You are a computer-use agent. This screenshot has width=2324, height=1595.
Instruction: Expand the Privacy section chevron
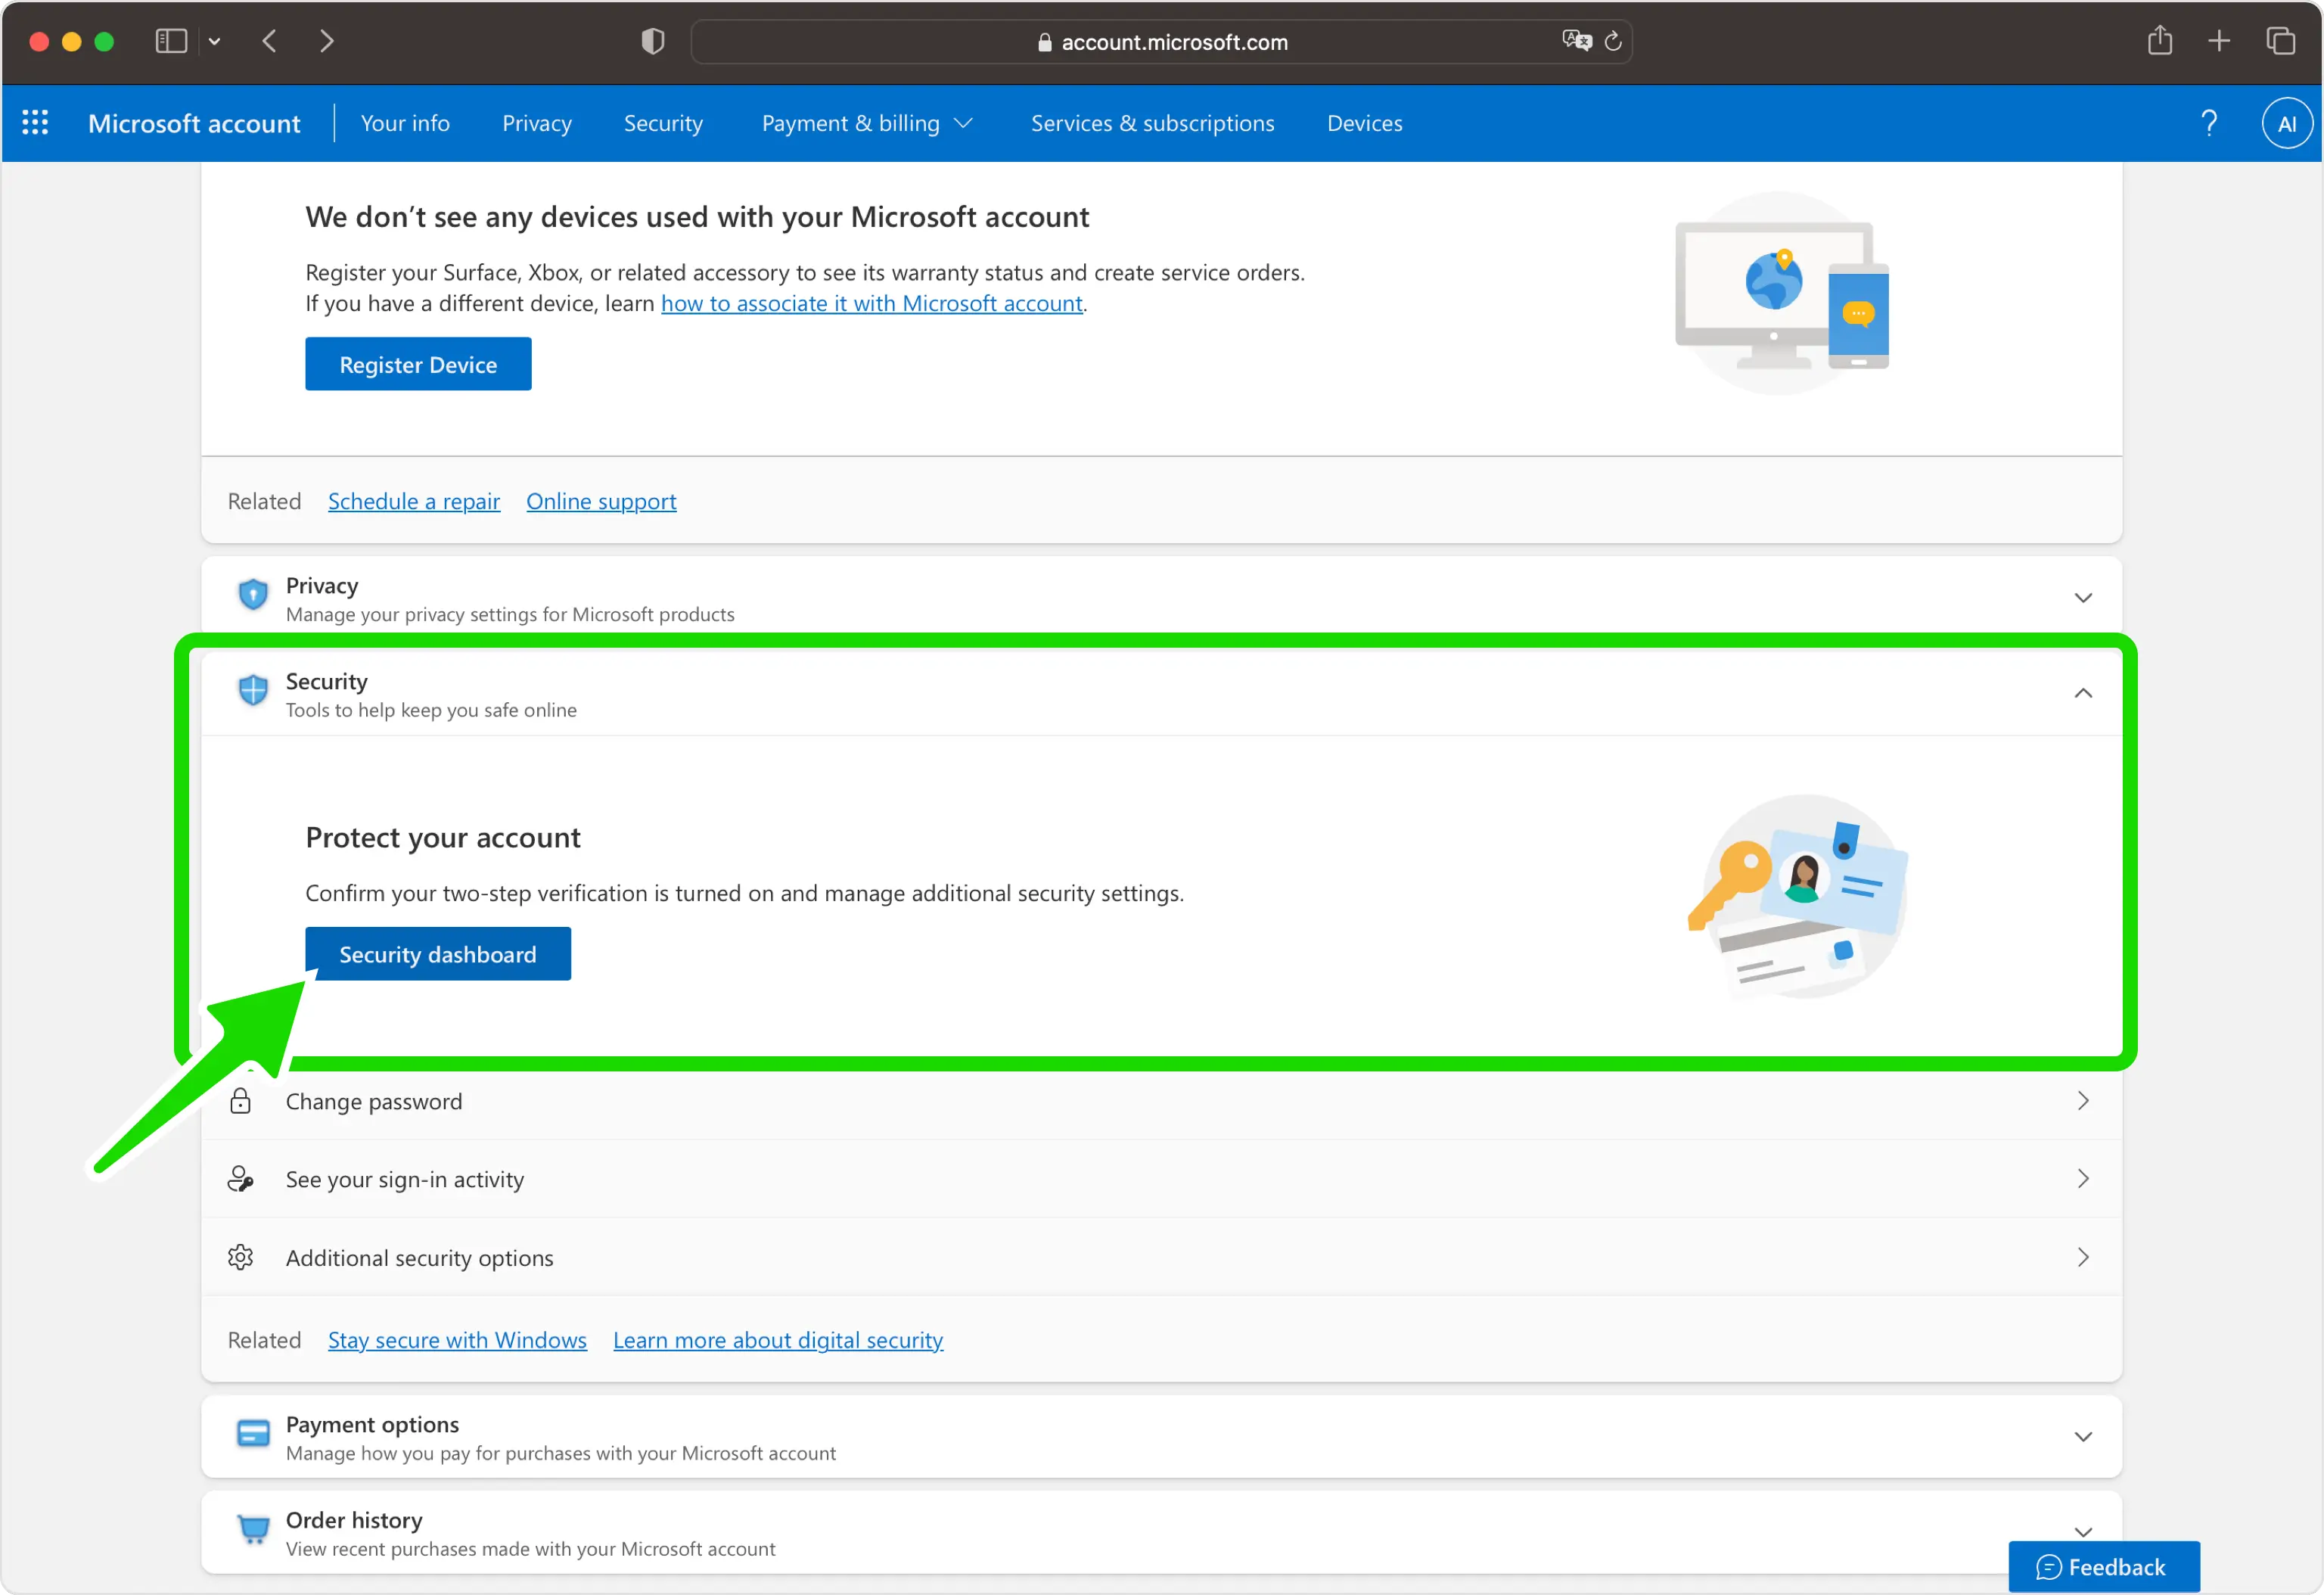coord(2084,597)
